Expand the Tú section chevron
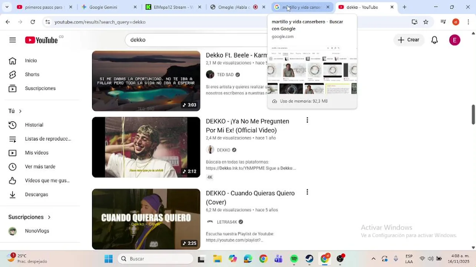This screenshot has width=476, height=267. [x=20, y=111]
